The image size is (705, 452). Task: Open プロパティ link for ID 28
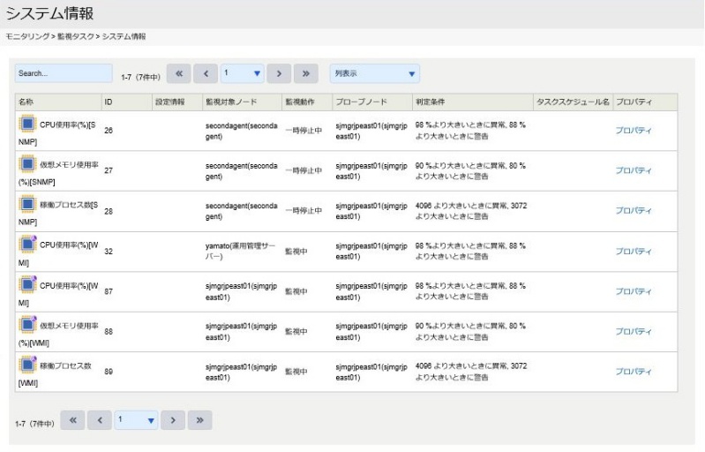(x=633, y=210)
